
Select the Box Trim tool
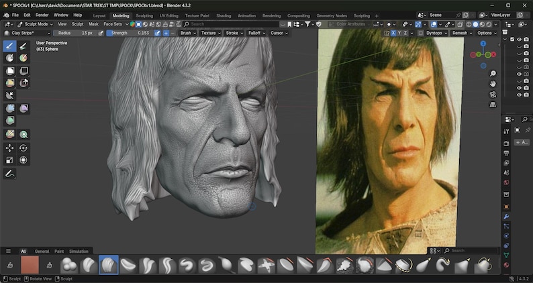click(x=23, y=83)
